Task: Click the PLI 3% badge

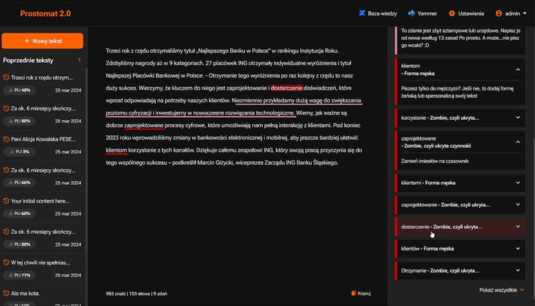Action: click(19, 151)
